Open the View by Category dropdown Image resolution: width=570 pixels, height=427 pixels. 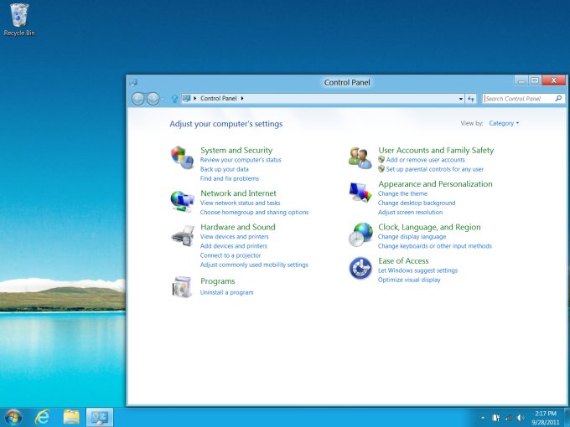[x=503, y=123]
